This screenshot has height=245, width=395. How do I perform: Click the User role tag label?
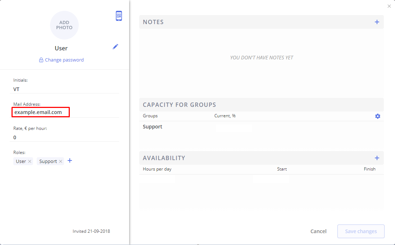coord(21,162)
